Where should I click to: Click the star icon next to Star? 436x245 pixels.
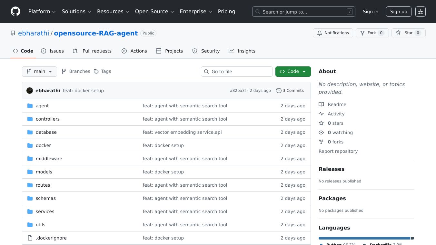pos(398,33)
